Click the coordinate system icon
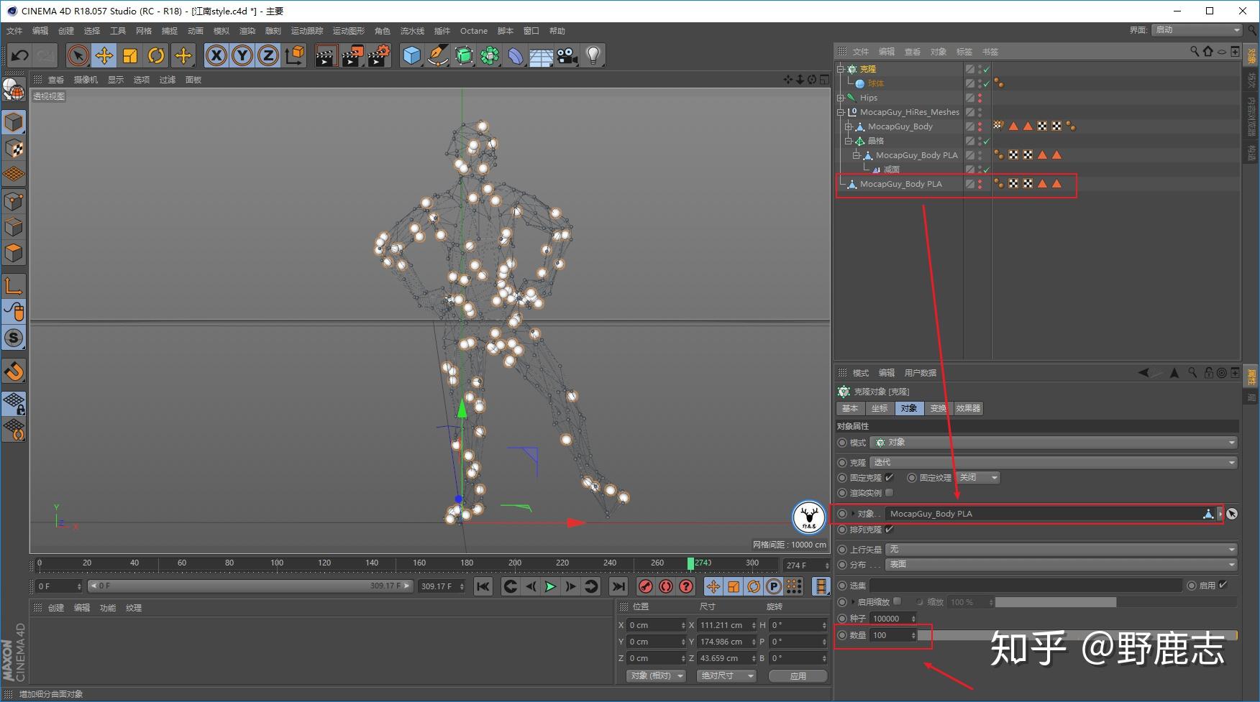 tap(295, 55)
